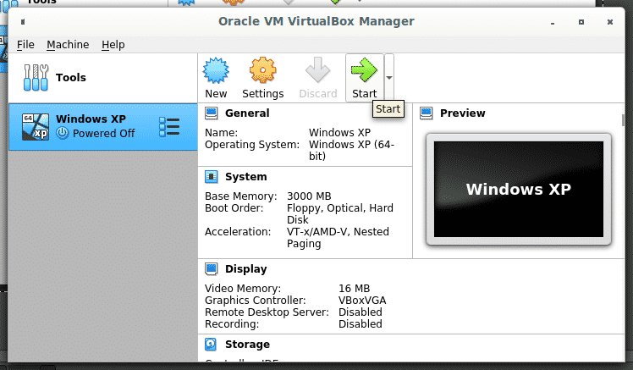633x370 pixels.
Task: Click the Tools wrench icon
Action: (36, 78)
